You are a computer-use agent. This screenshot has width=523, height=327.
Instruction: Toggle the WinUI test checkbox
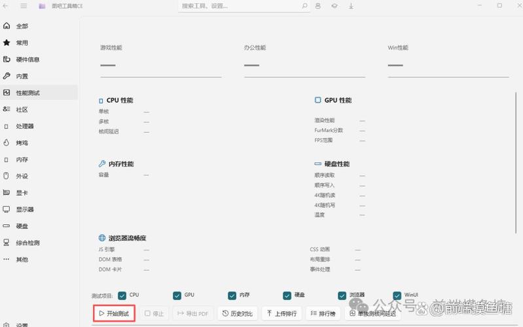(397, 296)
